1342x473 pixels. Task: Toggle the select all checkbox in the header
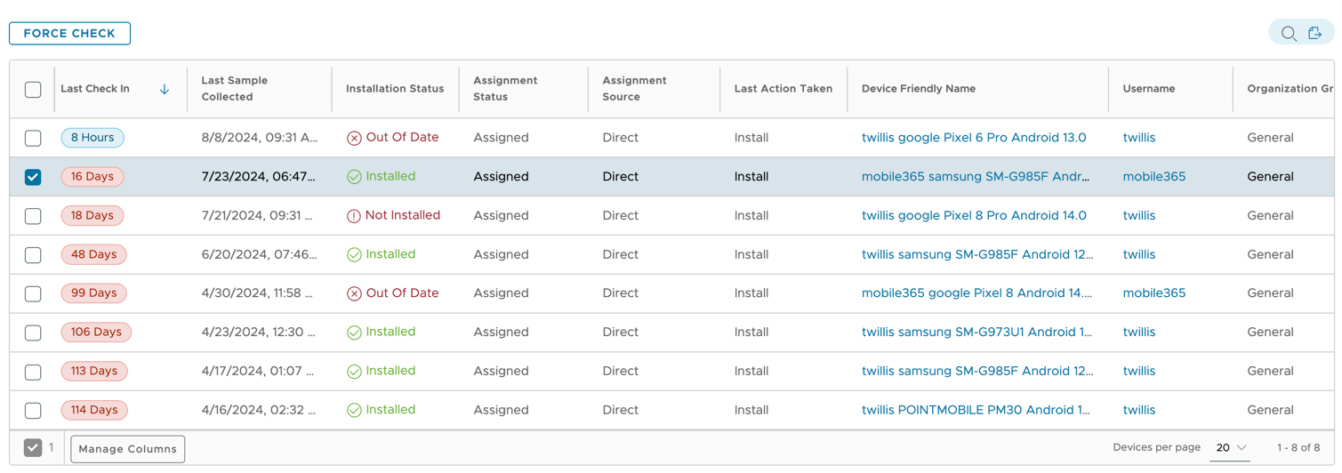(x=33, y=89)
